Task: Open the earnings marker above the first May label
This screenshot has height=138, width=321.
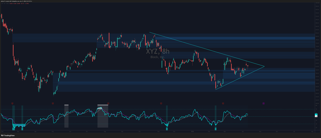Action: pos(53,103)
